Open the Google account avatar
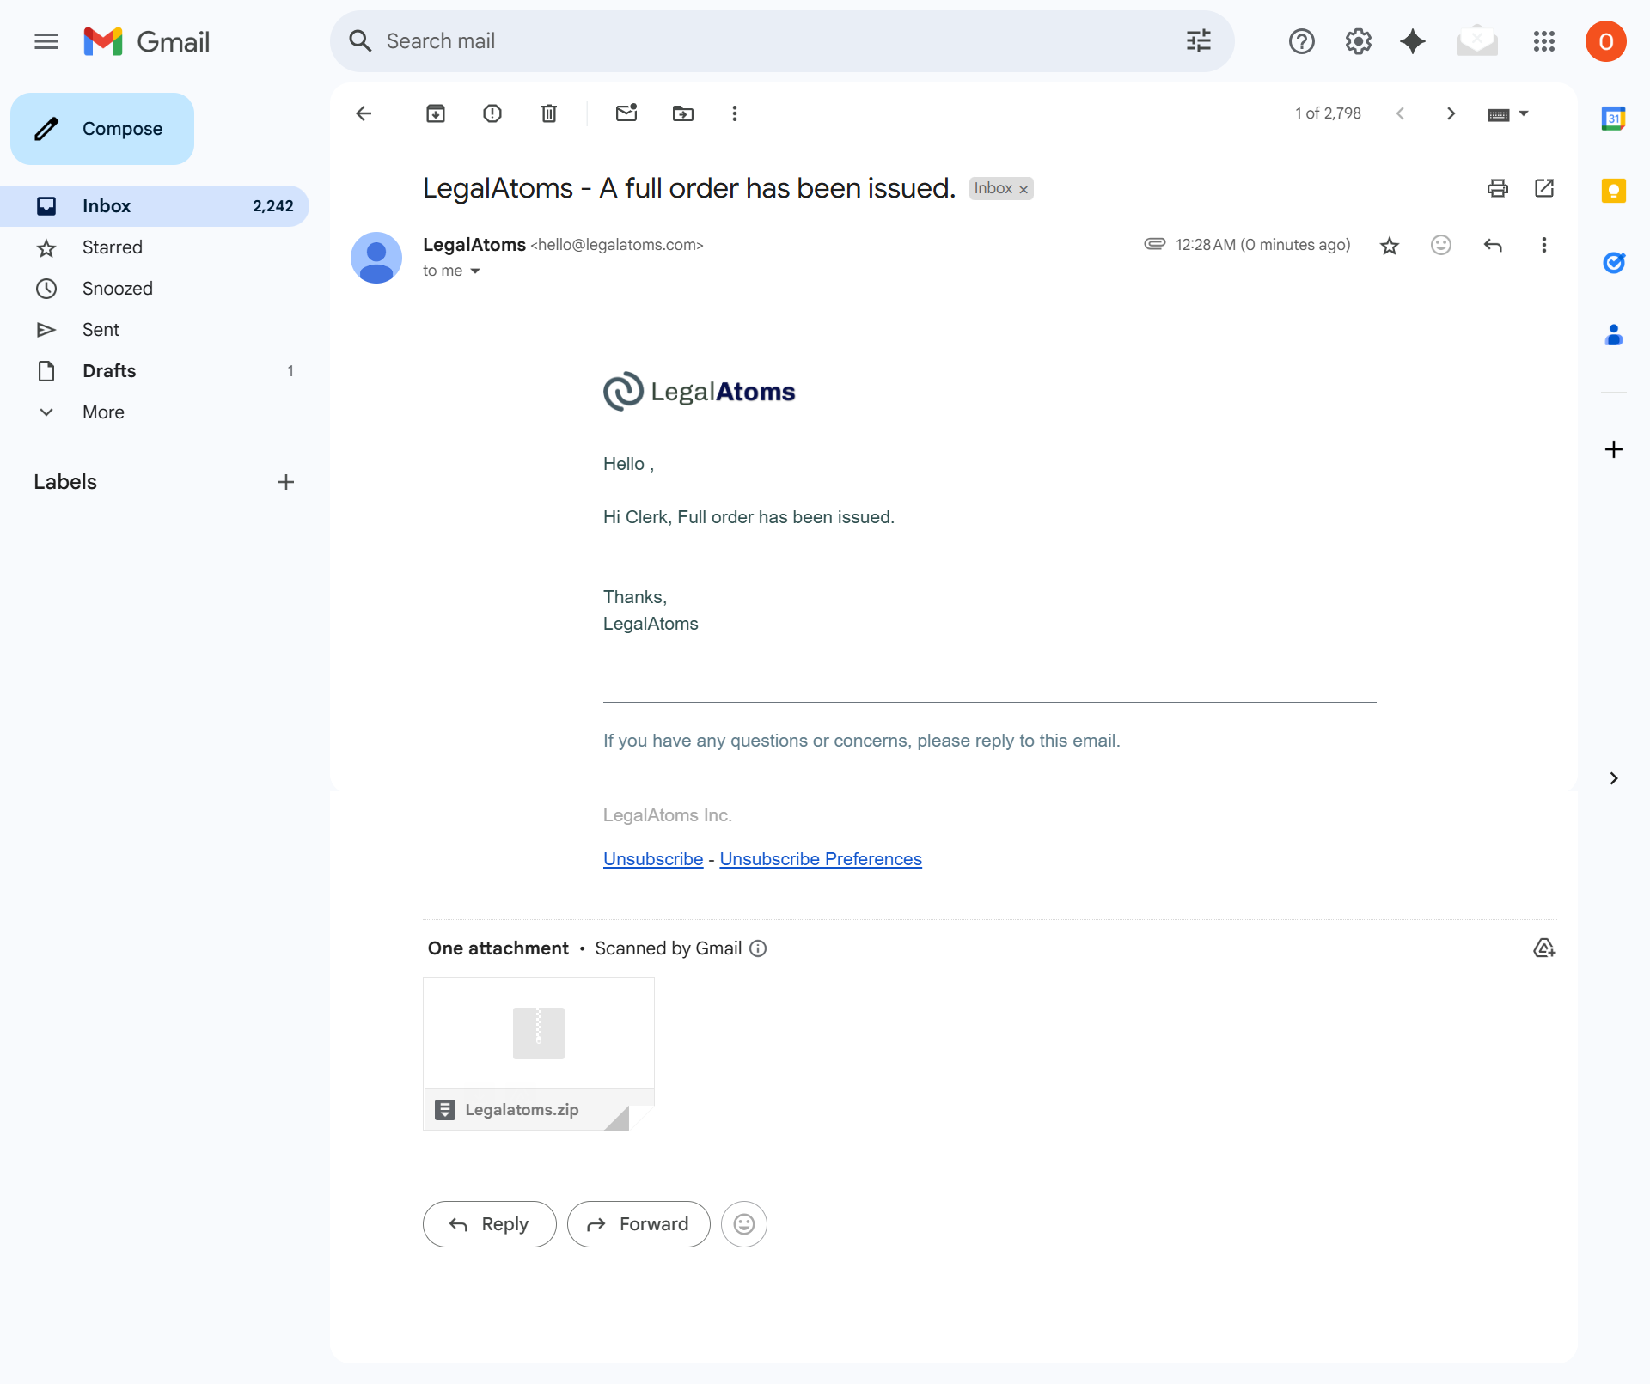Image resolution: width=1650 pixels, height=1384 pixels. [x=1605, y=41]
